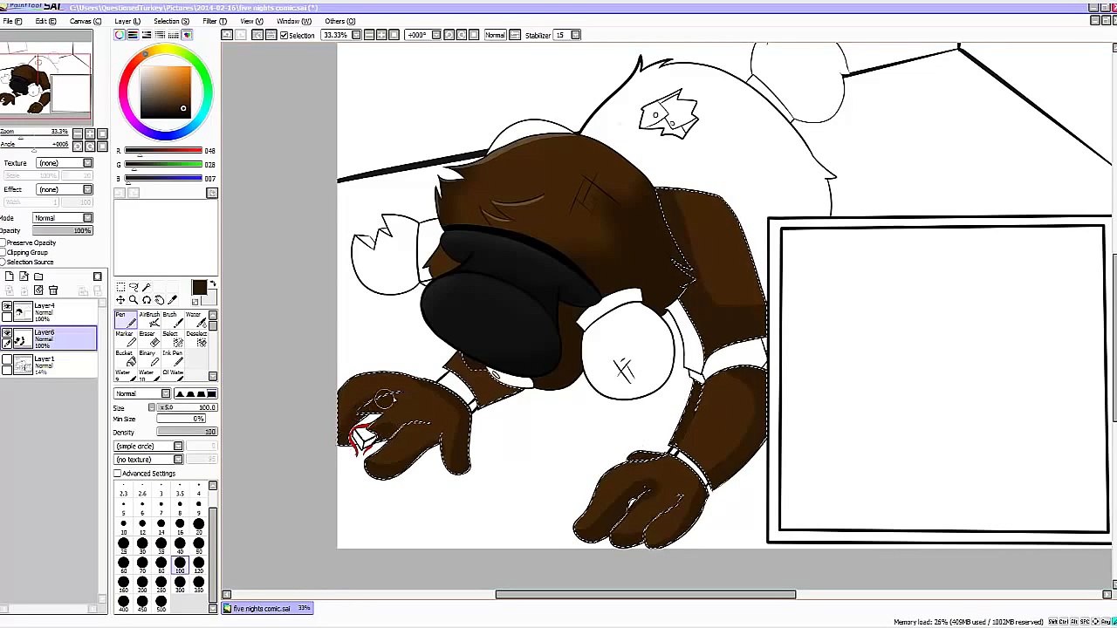
Task: Create a new normal layer
Action: 10,276
